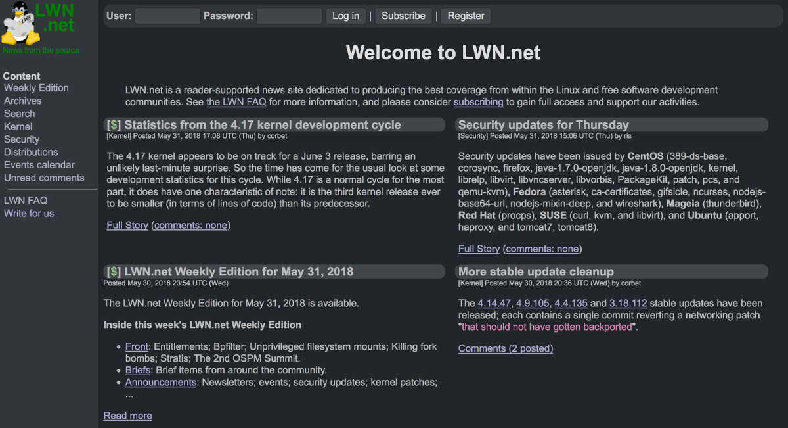Click the Register button
Screen dimensions: 788x428
coord(466,16)
